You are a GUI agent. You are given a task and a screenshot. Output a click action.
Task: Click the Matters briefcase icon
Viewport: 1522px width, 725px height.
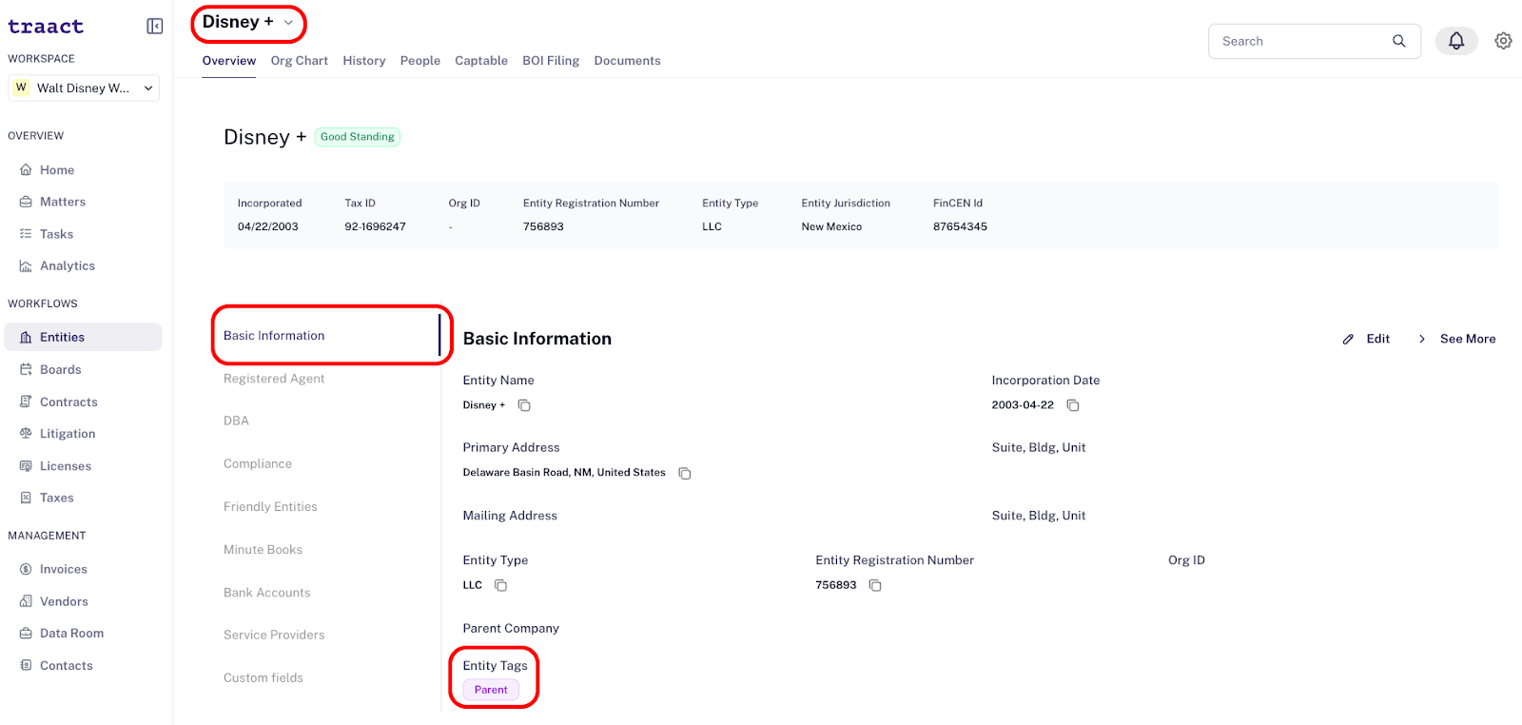(26, 202)
